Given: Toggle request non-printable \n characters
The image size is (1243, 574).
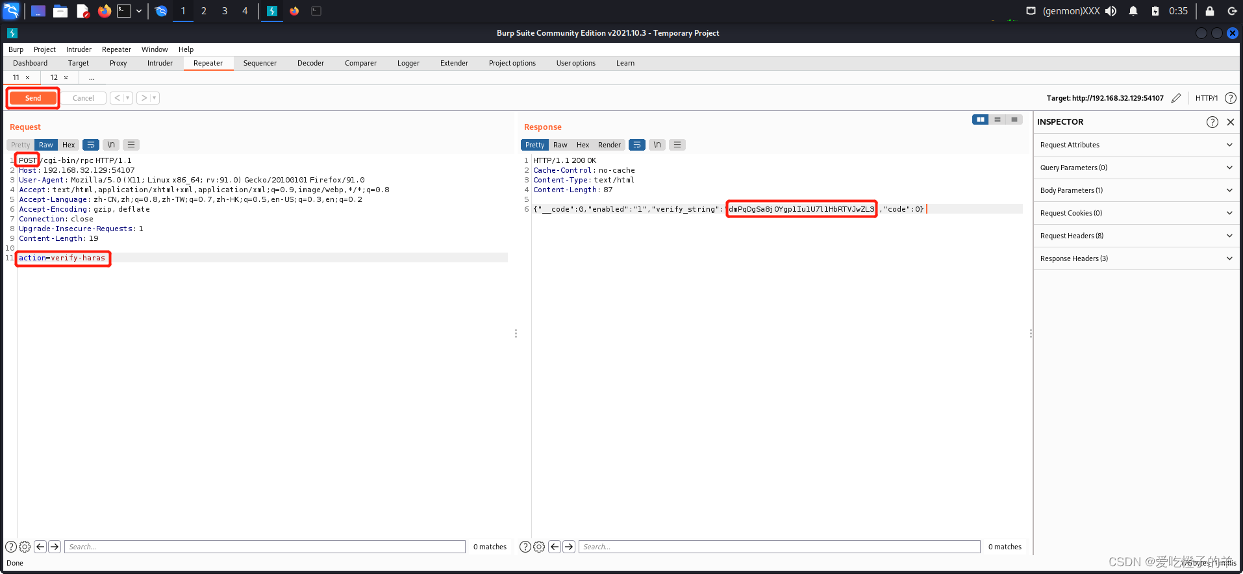Looking at the screenshot, I should pos(111,145).
